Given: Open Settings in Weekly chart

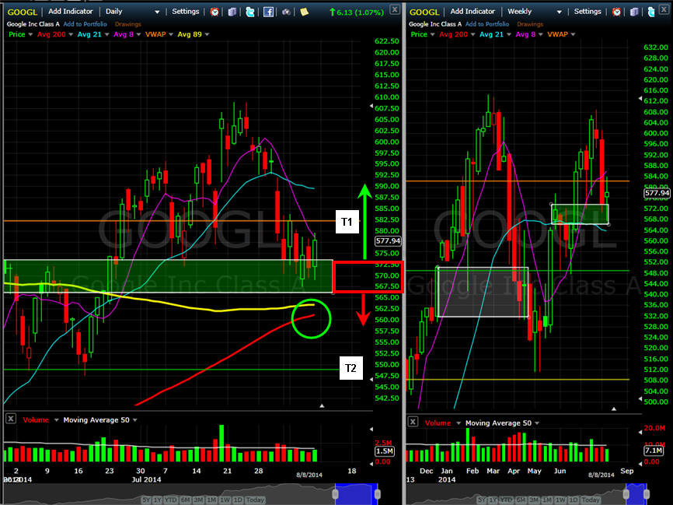Looking at the screenshot, I should pyautogui.click(x=588, y=12).
